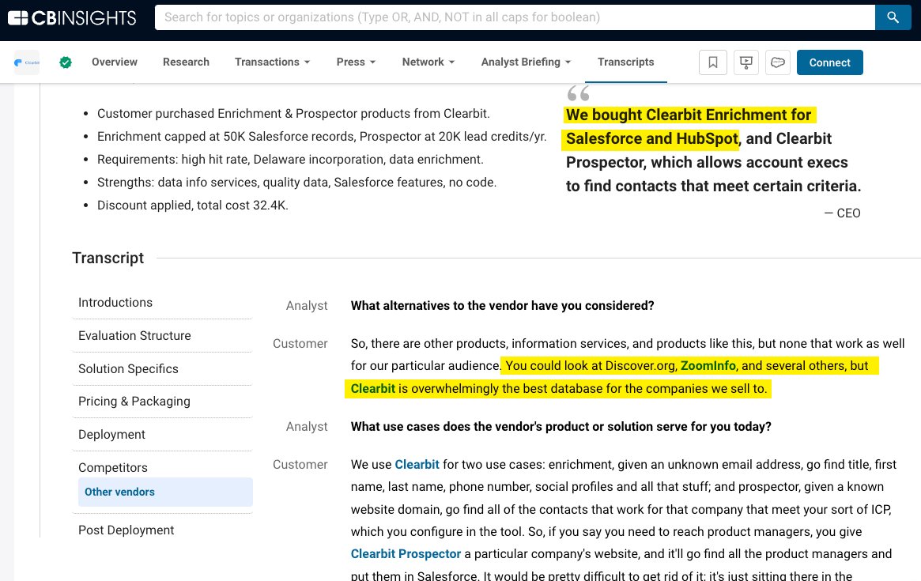Select the Other vendors subsection
Viewport: 921px width, 581px height.
166,492
